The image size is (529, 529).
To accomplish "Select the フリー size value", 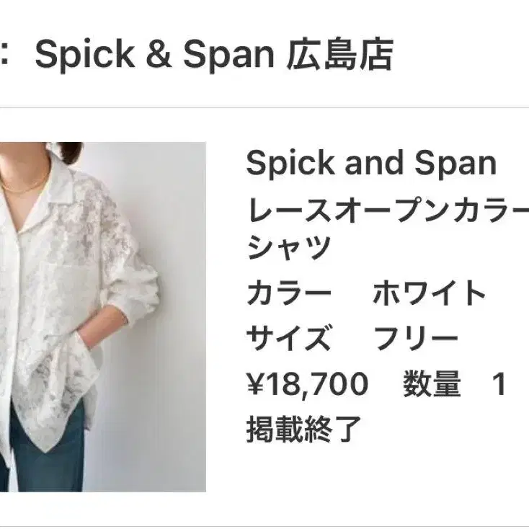I will pyautogui.click(x=416, y=338).
